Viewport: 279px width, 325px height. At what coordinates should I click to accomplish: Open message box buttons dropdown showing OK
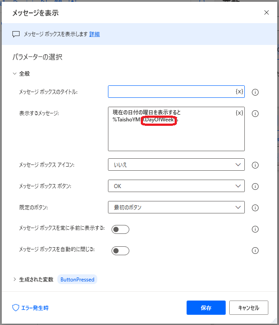176,186
